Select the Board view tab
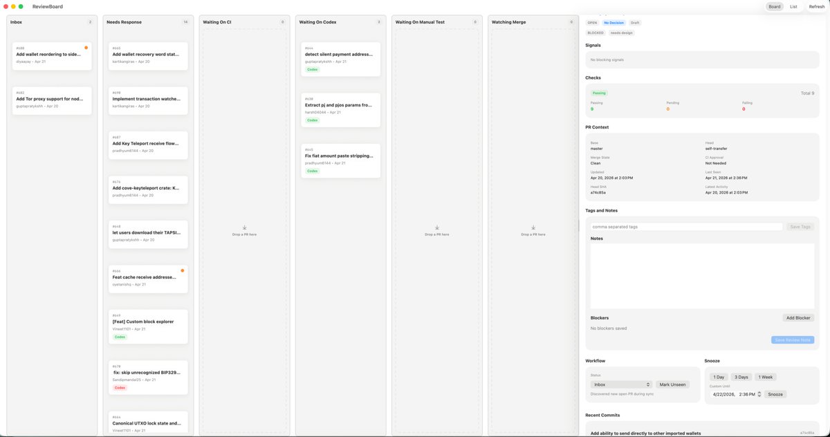The height and width of the screenshot is (437, 830). [x=773, y=6]
